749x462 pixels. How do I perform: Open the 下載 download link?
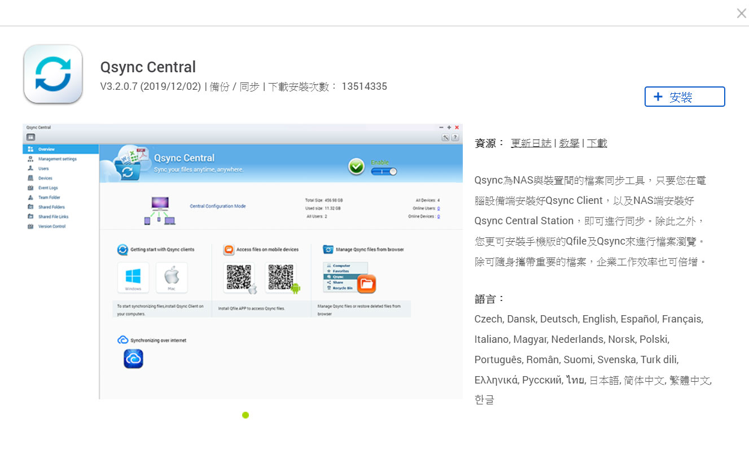coord(597,143)
